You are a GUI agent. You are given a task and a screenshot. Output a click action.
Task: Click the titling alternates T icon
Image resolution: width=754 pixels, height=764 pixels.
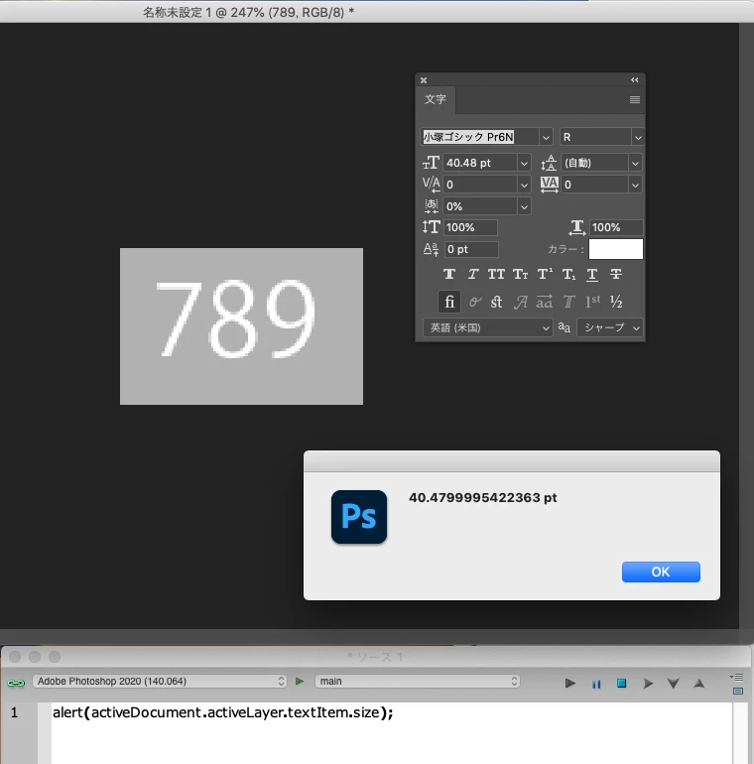coord(568,302)
